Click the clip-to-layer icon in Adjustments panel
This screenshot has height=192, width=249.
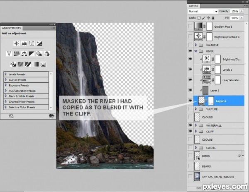click(x=51, y=116)
